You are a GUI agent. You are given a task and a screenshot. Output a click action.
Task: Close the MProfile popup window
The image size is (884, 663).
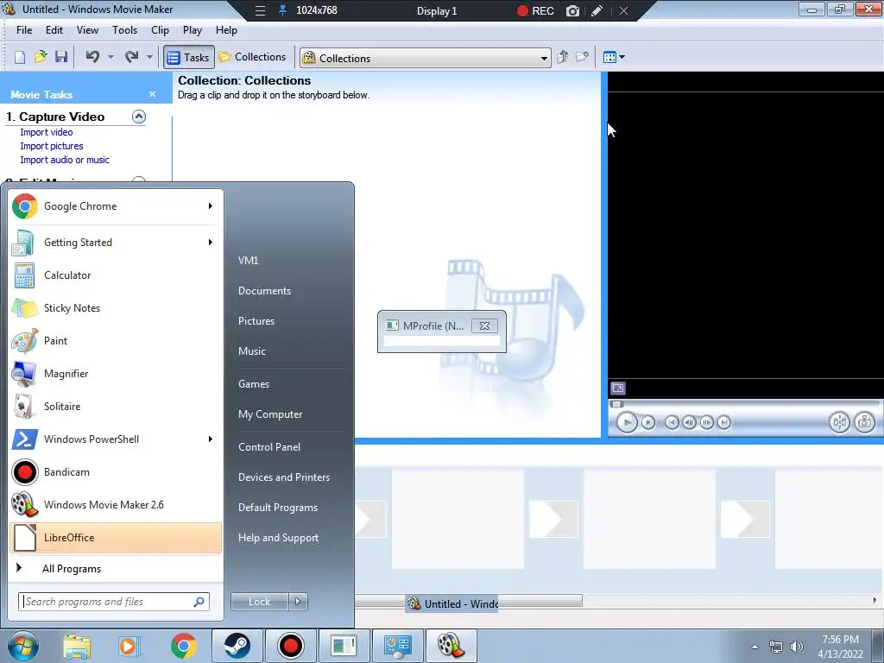[x=484, y=325]
